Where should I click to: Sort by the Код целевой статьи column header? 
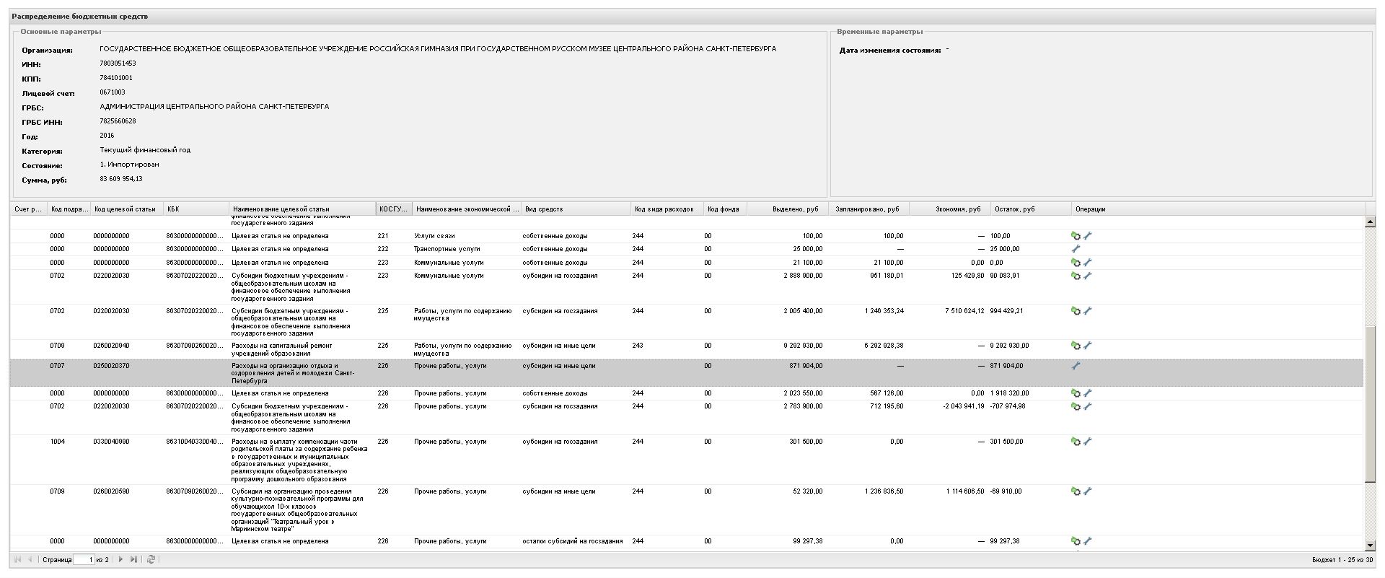coord(126,209)
